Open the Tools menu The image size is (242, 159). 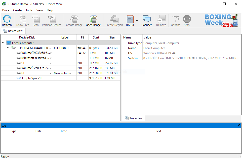[x=29, y=10]
